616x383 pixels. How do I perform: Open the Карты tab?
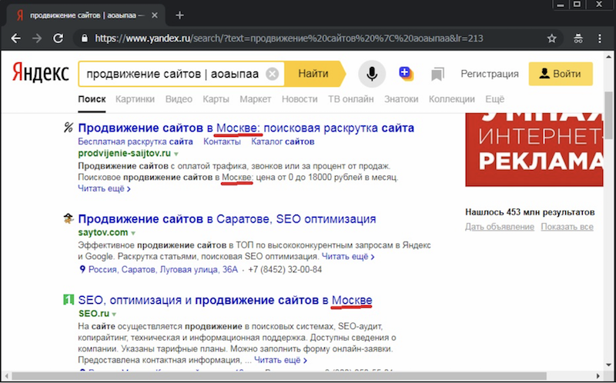[216, 99]
